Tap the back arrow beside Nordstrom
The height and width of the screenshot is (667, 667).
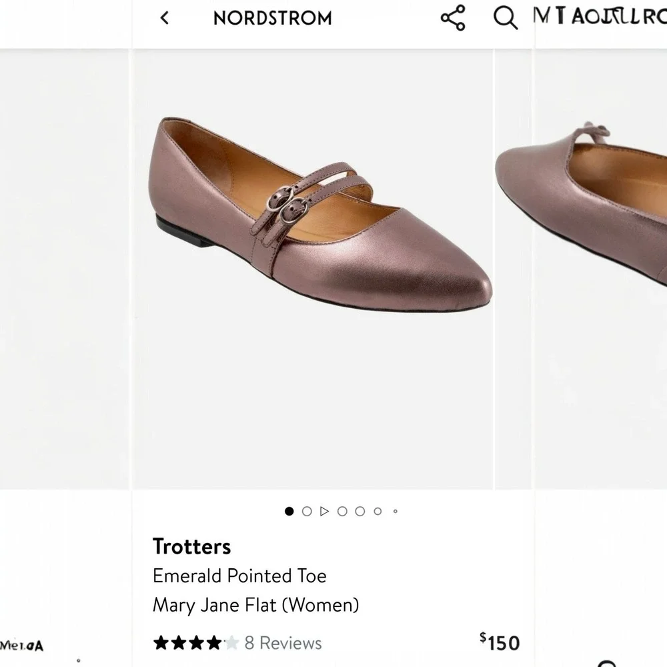tap(164, 18)
